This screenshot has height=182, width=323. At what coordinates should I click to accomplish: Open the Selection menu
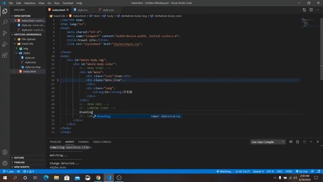[x=30, y=3]
